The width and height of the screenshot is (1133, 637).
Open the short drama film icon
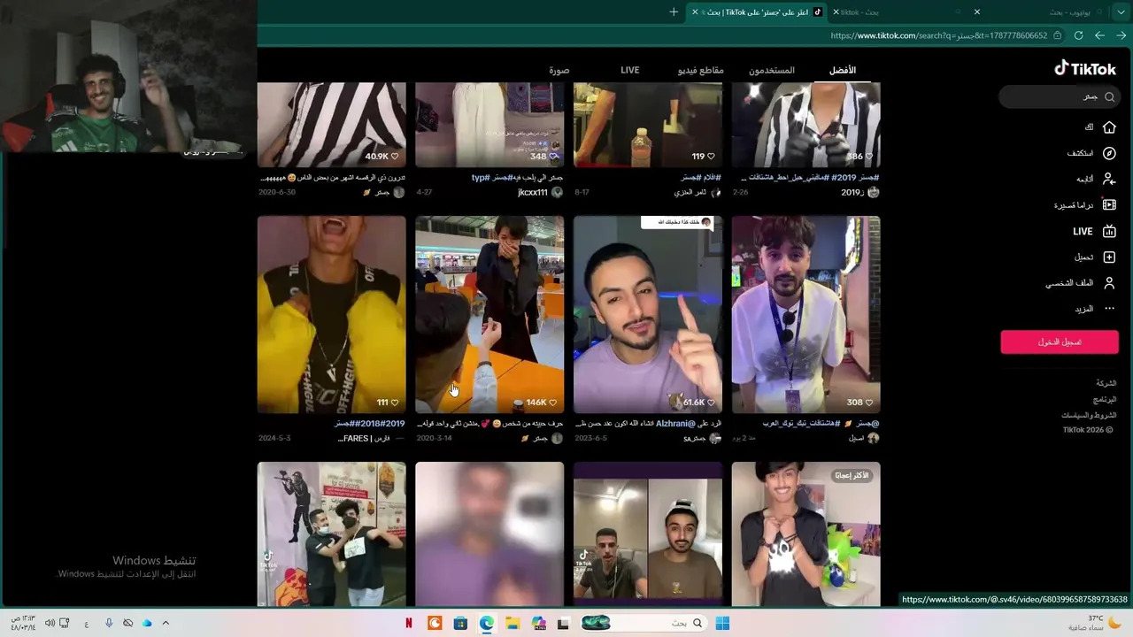click(x=1109, y=205)
